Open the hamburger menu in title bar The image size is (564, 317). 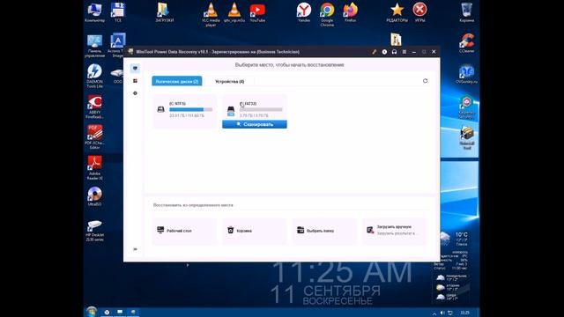click(404, 52)
